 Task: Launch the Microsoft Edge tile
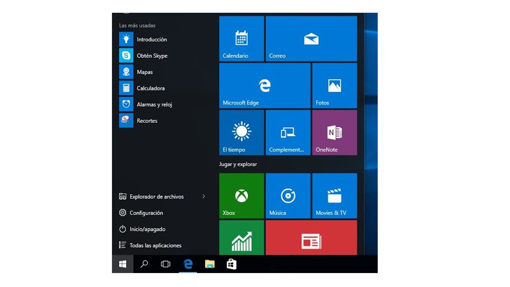click(x=265, y=86)
